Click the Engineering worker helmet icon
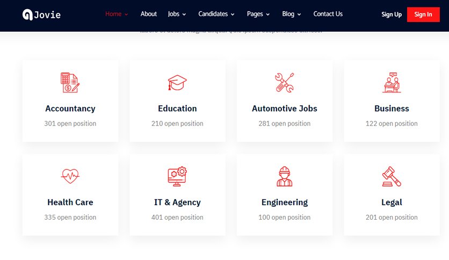449x260 pixels. tap(284, 176)
